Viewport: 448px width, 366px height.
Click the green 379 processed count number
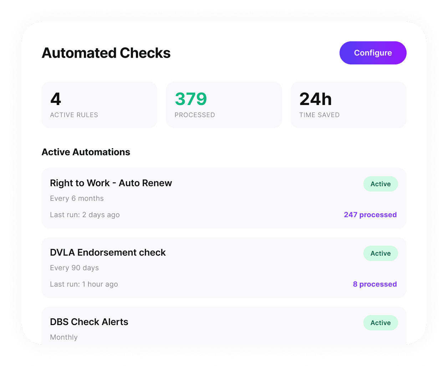point(190,99)
